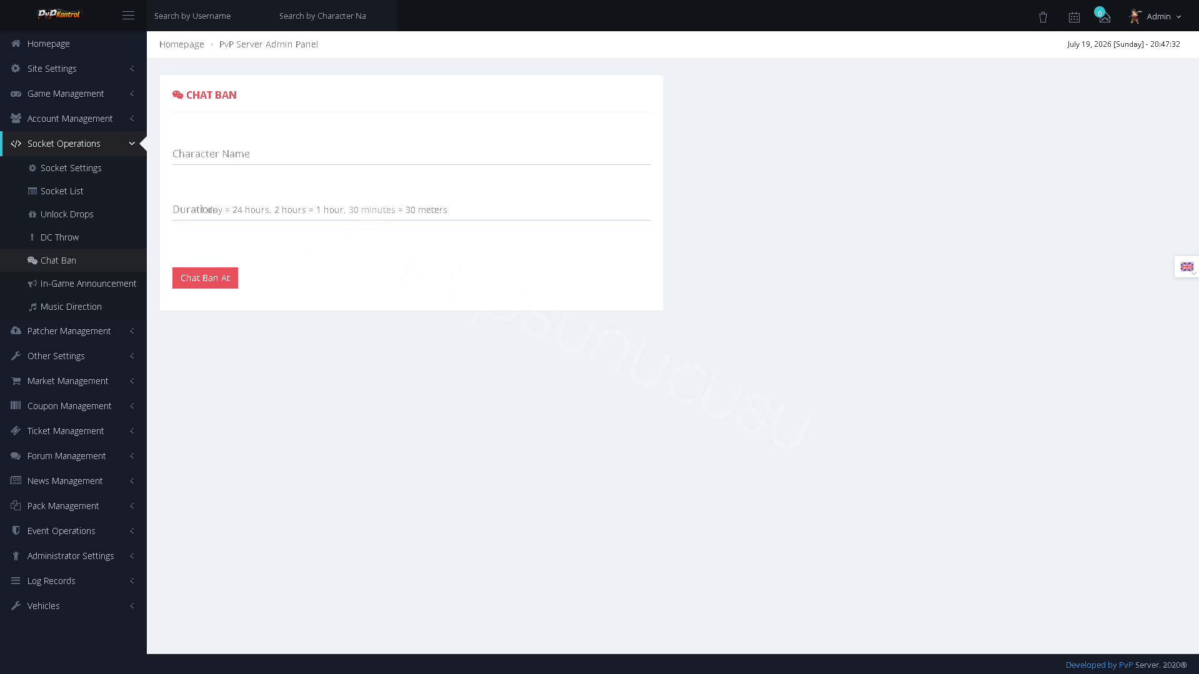Select In-Game Announcement submenu item
The height and width of the screenshot is (674, 1199).
[x=73, y=284]
